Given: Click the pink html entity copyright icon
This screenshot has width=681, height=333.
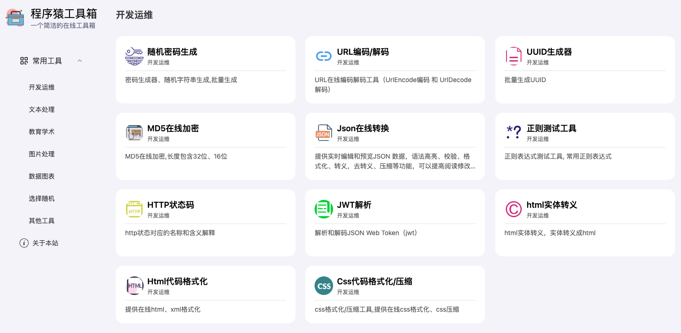Looking at the screenshot, I should pyautogui.click(x=513, y=209).
